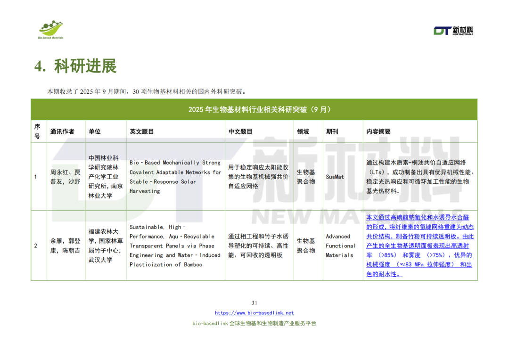Click the green table title banner
This screenshot has height=360, width=509.
click(254, 108)
